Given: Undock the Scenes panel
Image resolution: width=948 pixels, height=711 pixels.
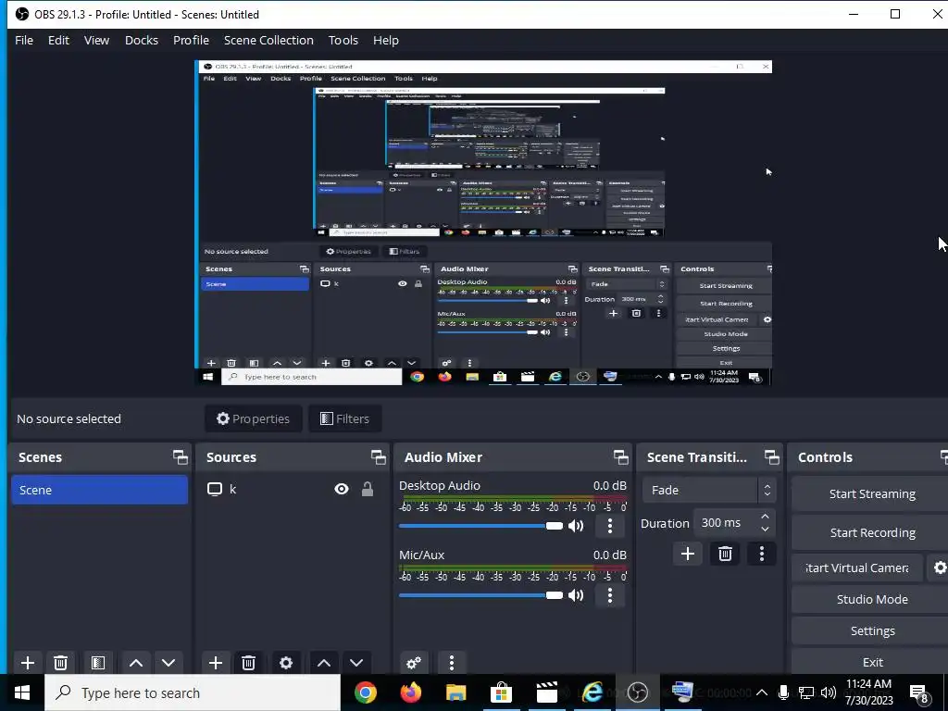Looking at the screenshot, I should 181,457.
